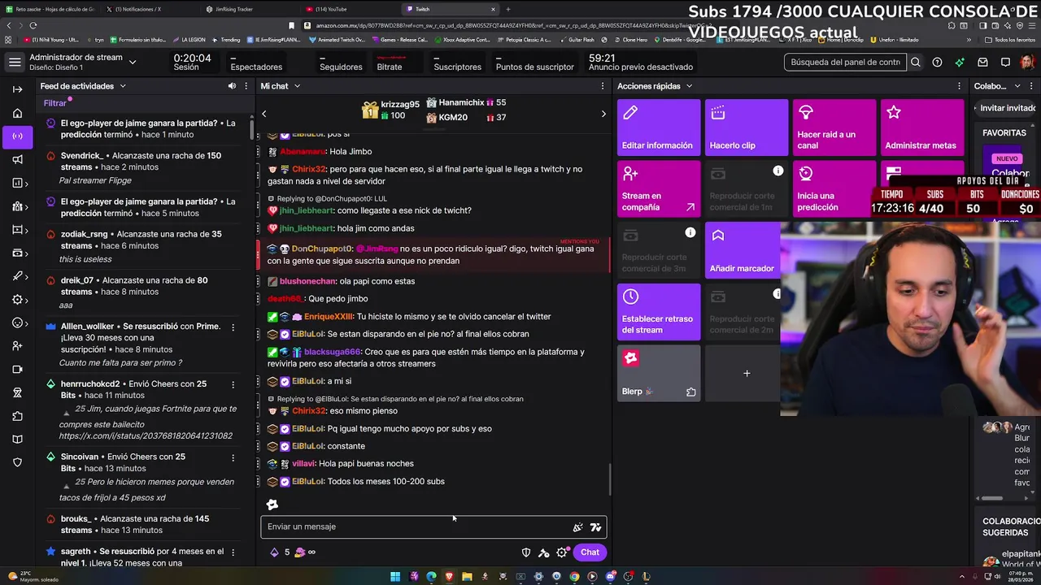Open emote picker icon in message box

click(596, 526)
